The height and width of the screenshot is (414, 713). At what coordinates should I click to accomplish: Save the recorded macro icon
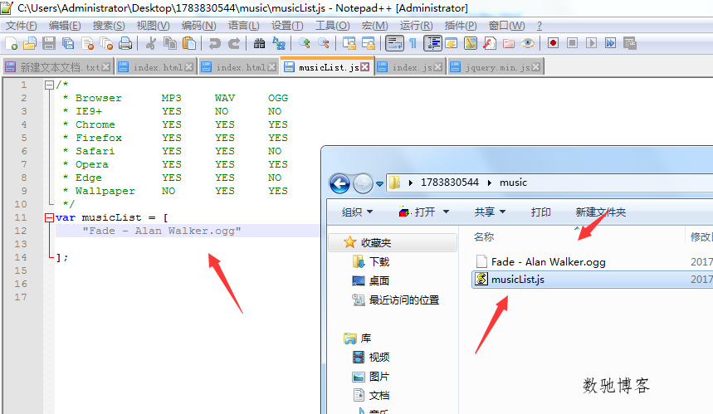pos(630,44)
